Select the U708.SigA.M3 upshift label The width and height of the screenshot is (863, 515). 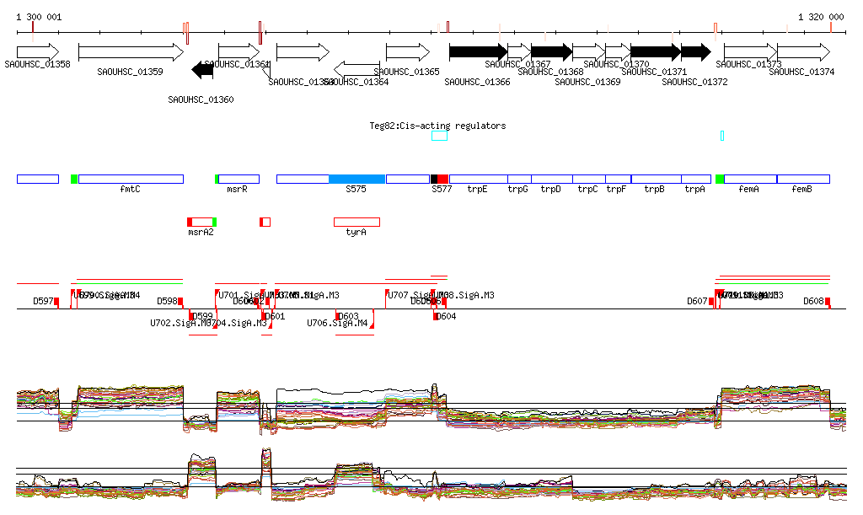click(x=465, y=296)
